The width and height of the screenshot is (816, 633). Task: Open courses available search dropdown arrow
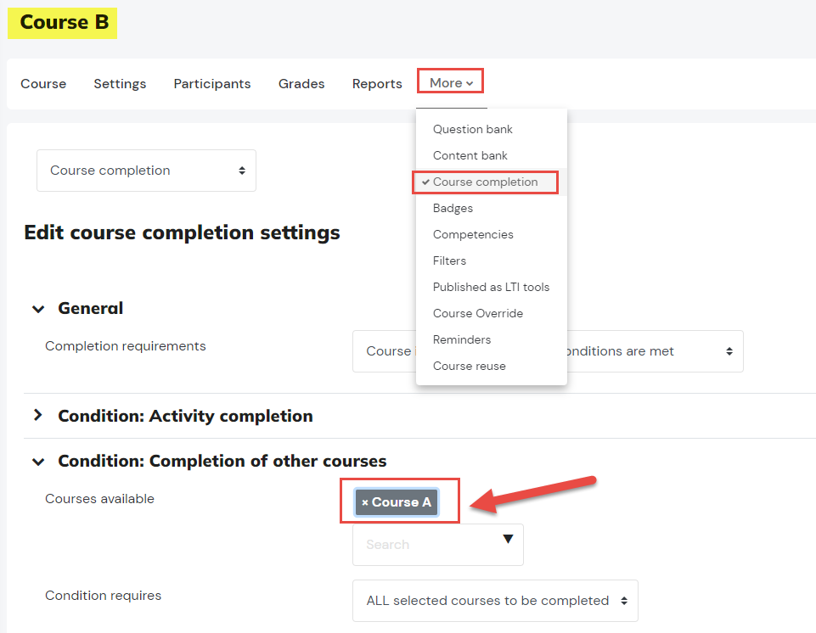(508, 539)
